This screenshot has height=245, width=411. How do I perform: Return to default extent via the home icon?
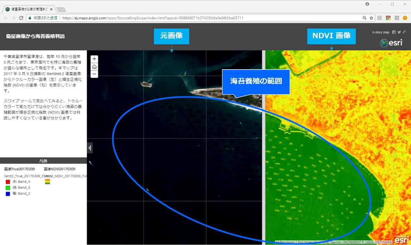(x=94, y=67)
